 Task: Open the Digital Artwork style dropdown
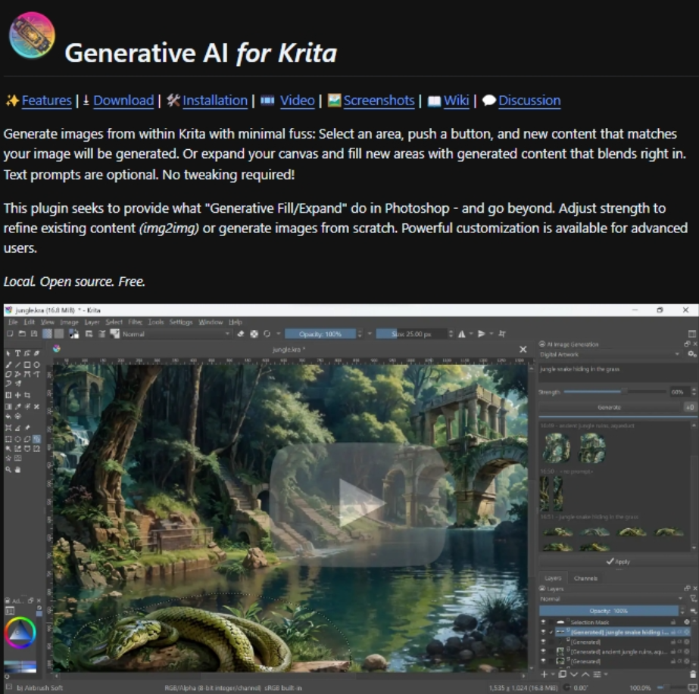tap(678, 353)
